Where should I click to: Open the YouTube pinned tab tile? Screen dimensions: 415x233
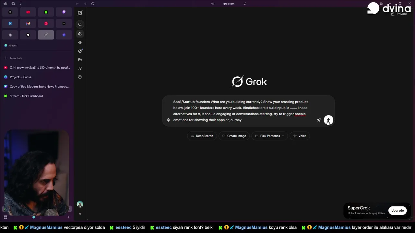pos(28,12)
